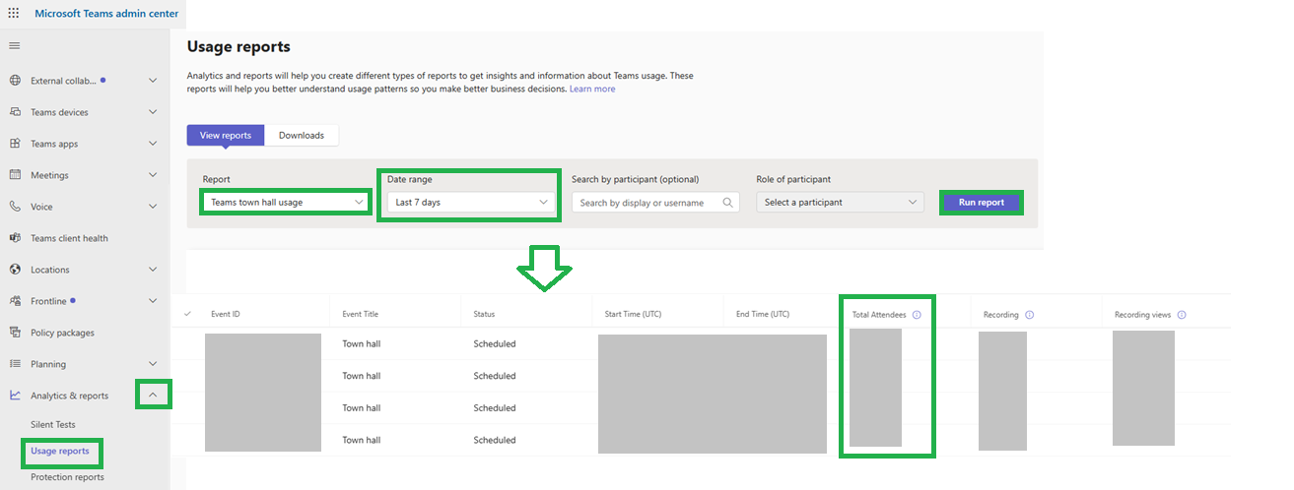This screenshot has height=490, width=1294.
Task: Click info icon beside Recording column
Action: [1030, 315]
